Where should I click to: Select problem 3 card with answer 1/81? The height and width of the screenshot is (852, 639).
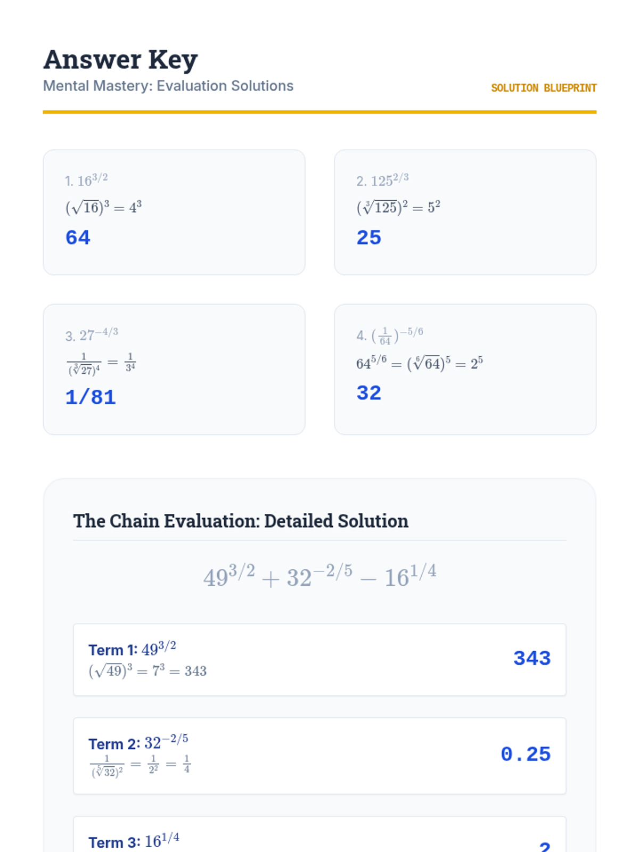coord(174,370)
